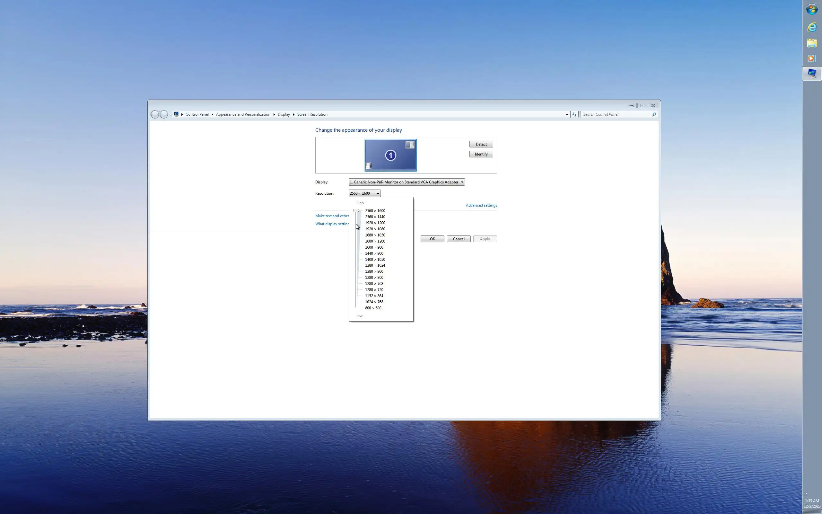Click the Screen Resolution icon in the taskbar
The height and width of the screenshot is (514, 822).
tap(812, 73)
